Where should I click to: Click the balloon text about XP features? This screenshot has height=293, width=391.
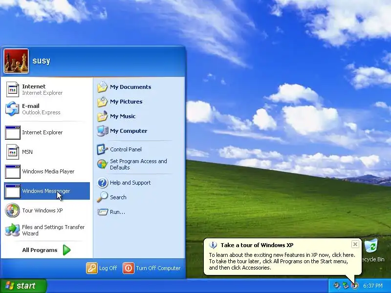click(282, 261)
